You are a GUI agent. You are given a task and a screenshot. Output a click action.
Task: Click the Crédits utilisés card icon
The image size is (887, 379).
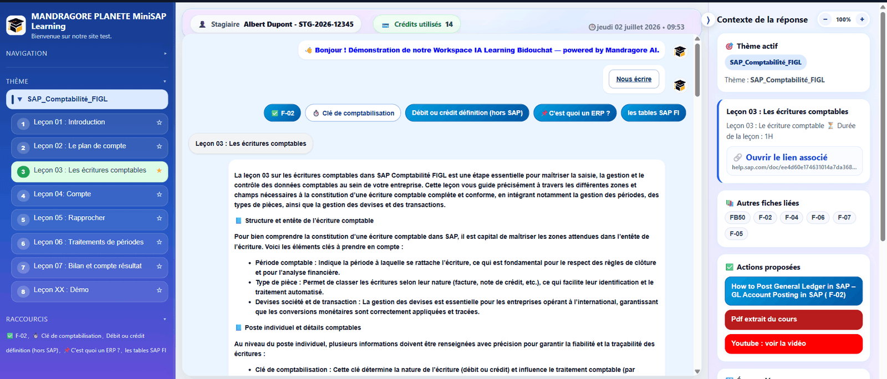[385, 25]
